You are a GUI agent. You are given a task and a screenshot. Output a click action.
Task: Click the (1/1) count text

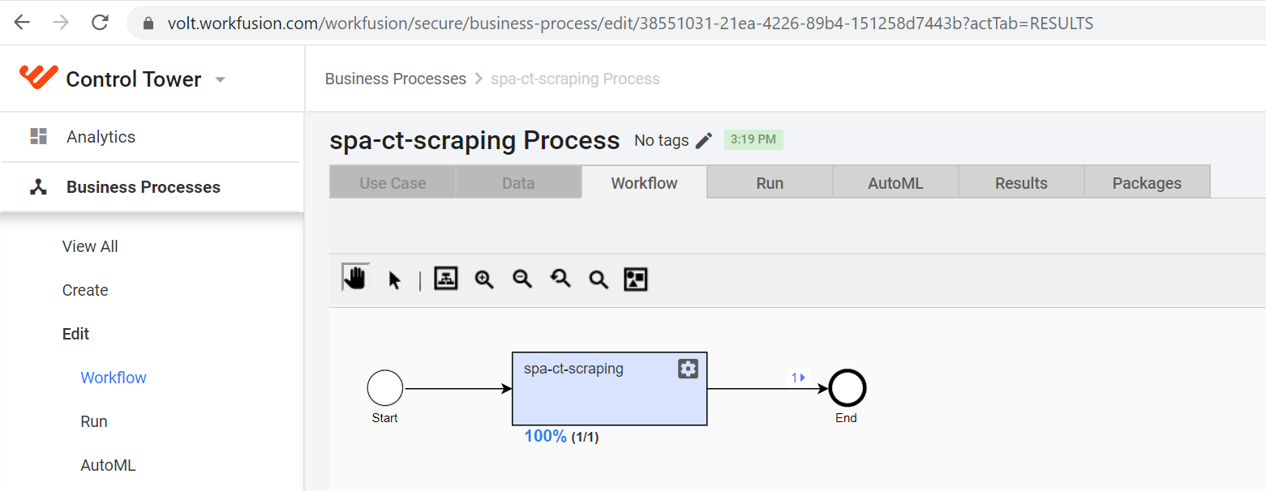tap(585, 438)
